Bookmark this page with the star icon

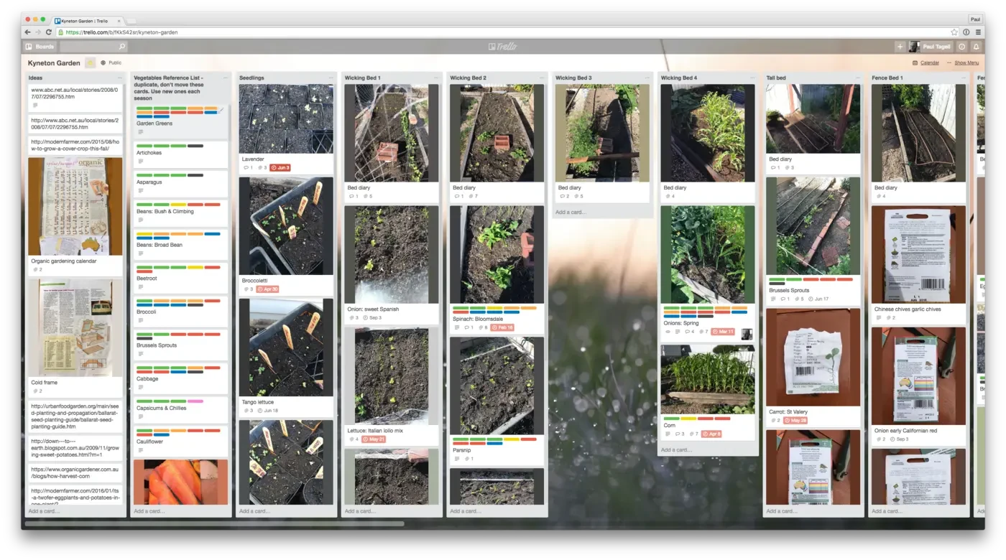(x=954, y=32)
